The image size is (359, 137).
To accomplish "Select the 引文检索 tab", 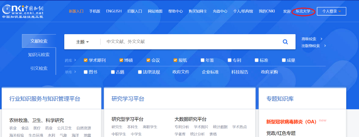I will (x=39, y=68).
